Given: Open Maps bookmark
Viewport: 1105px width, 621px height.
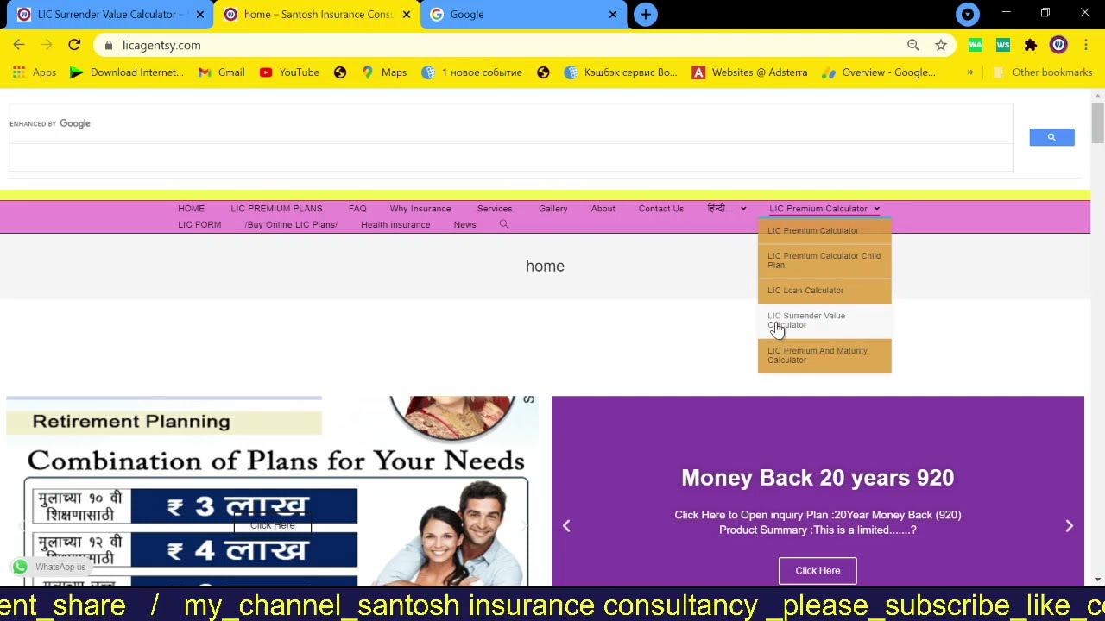Looking at the screenshot, I should (384, 72).
